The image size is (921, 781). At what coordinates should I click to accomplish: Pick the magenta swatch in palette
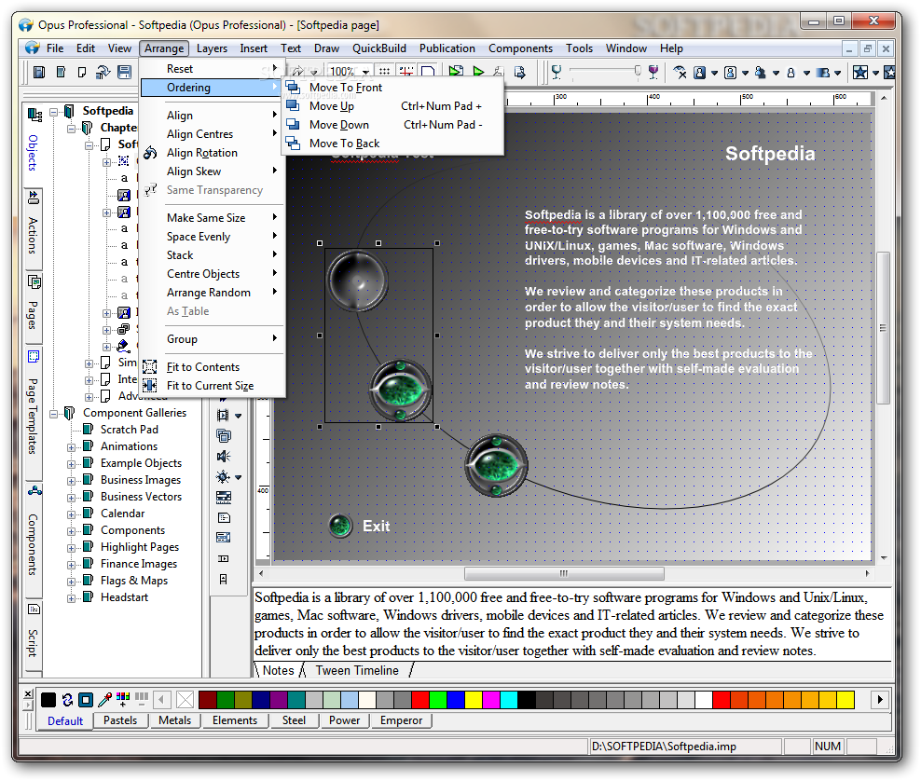pos(491,699)
